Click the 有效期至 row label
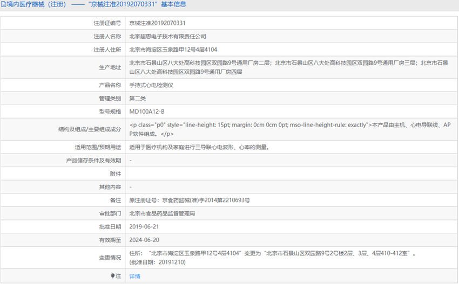Screen dimensions: 459x284 [x=110, y=240]
